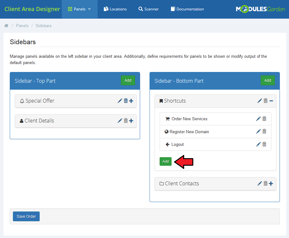289x238 pixels.
Task: Edit the Shortcuts panel with pencil icon
Action: coord(259,101)
